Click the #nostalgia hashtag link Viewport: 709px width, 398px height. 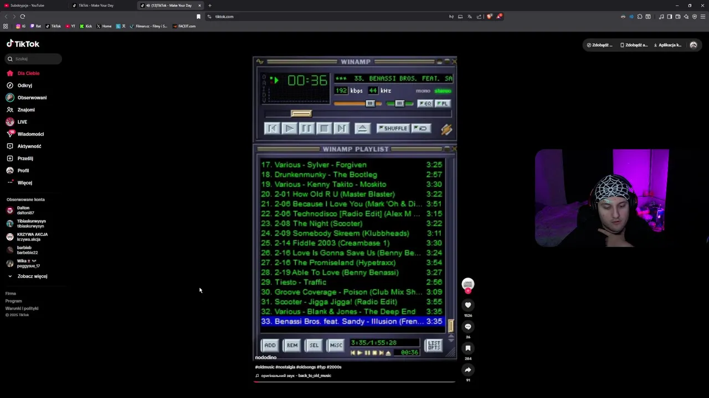(x=285, y=367)
